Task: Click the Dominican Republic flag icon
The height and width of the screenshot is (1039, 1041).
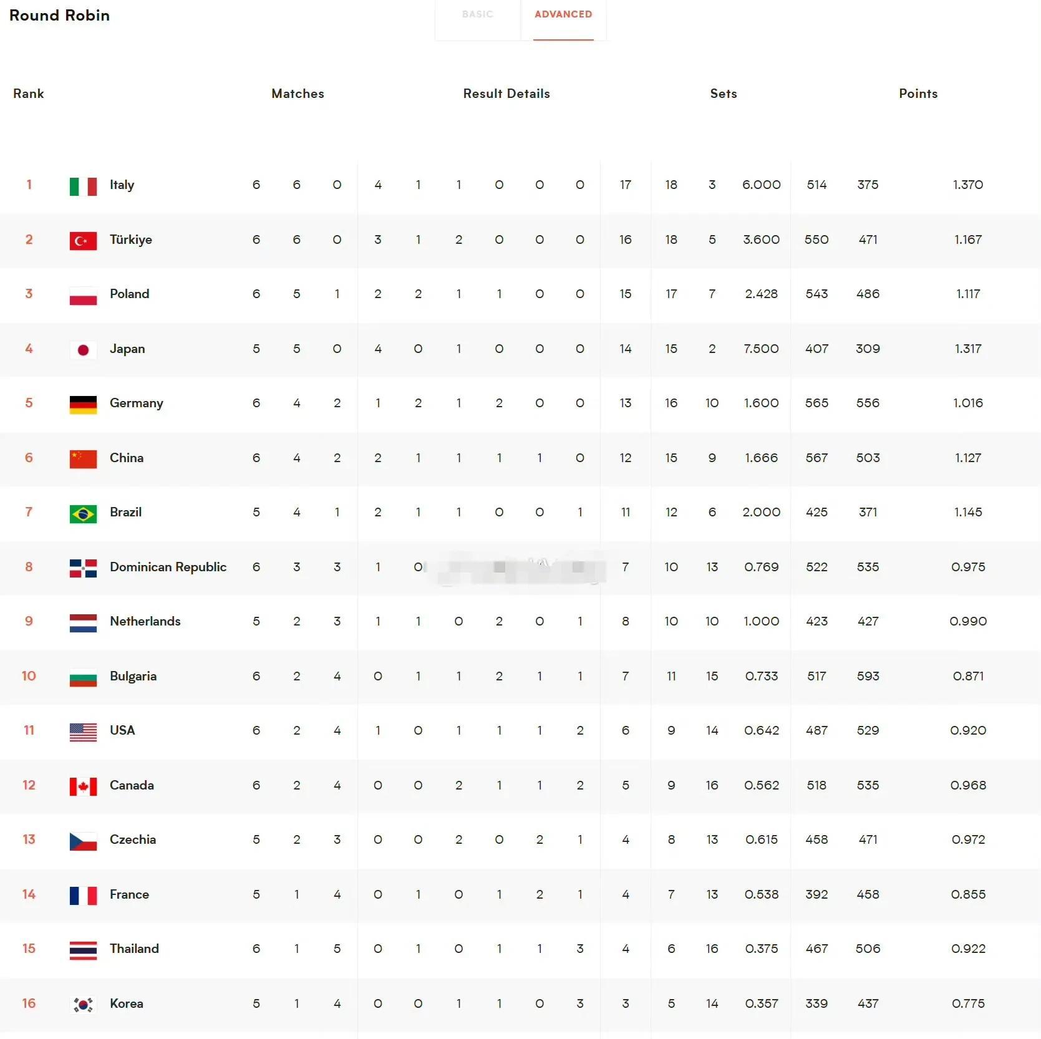Action: tap(83, 568)
